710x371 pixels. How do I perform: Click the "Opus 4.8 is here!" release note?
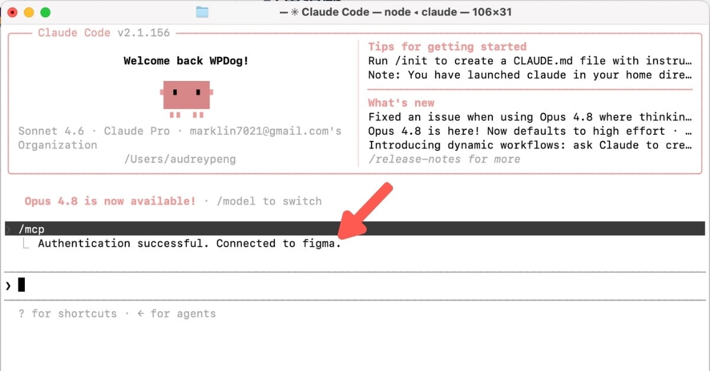coord(530,131)
